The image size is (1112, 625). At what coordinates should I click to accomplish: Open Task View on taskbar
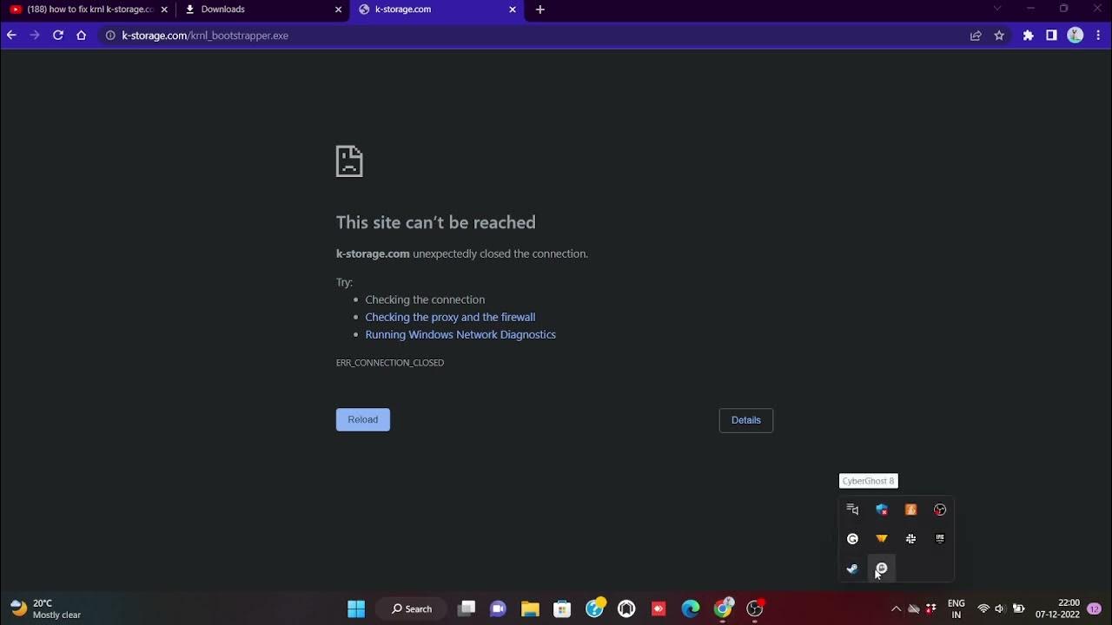(x=467, y=609)
